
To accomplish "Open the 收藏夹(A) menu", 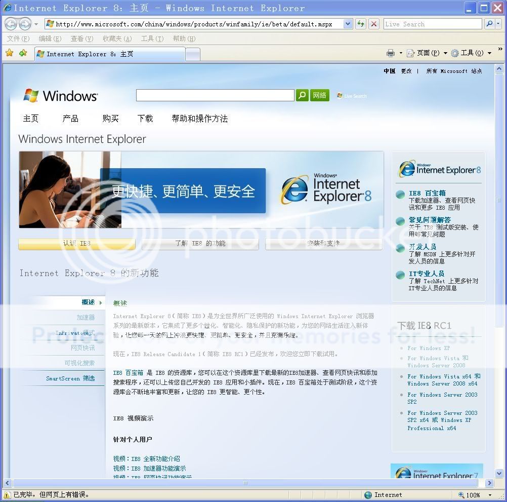I will click(117, 39).
